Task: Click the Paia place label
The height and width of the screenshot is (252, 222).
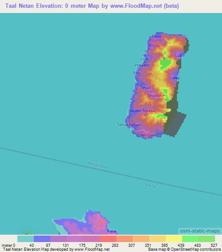Action: [x=111, y=231]
